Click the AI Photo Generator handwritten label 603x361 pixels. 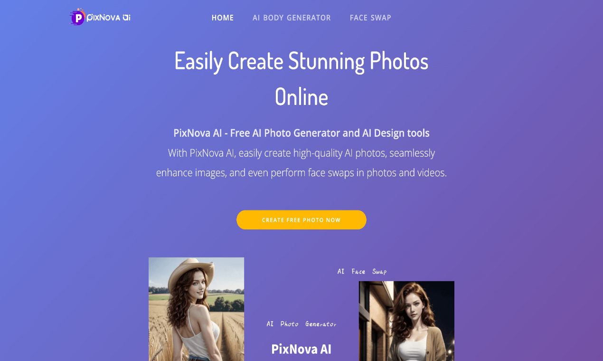coord(301,324)
